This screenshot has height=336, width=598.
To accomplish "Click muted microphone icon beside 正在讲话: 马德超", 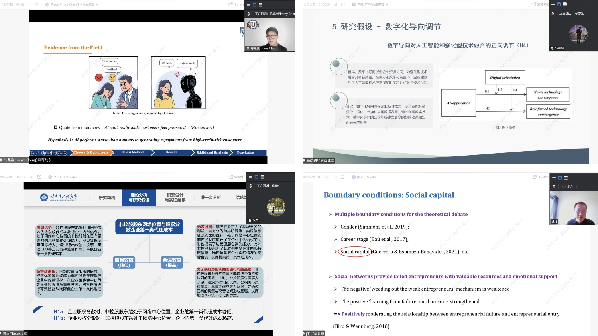I will click(x=553, y=13).
